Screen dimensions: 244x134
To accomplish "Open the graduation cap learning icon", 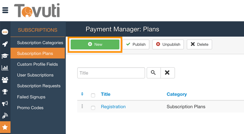I will (x=5, y=56).
